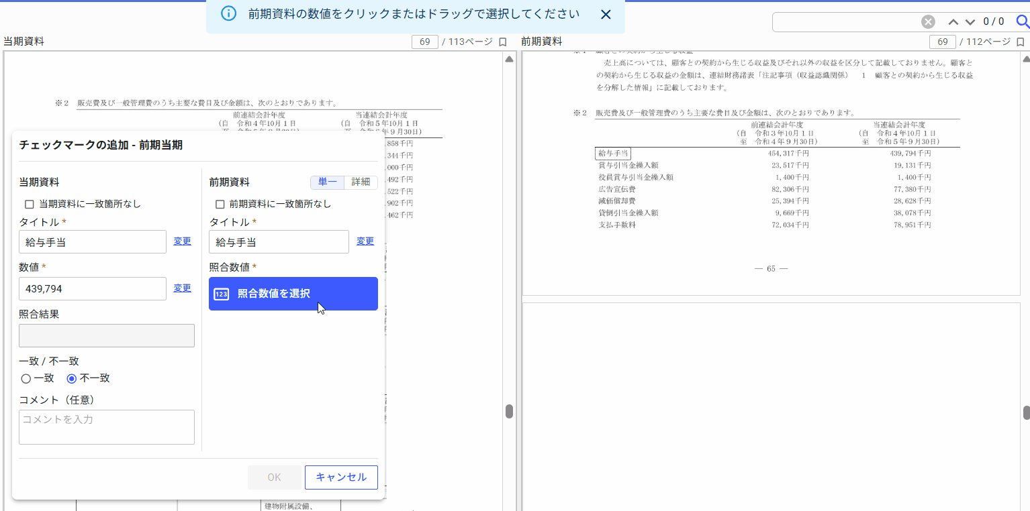Switch to 詳細 mode
The width and height of the screenshot is (1030, 511).
coord(361,182)
